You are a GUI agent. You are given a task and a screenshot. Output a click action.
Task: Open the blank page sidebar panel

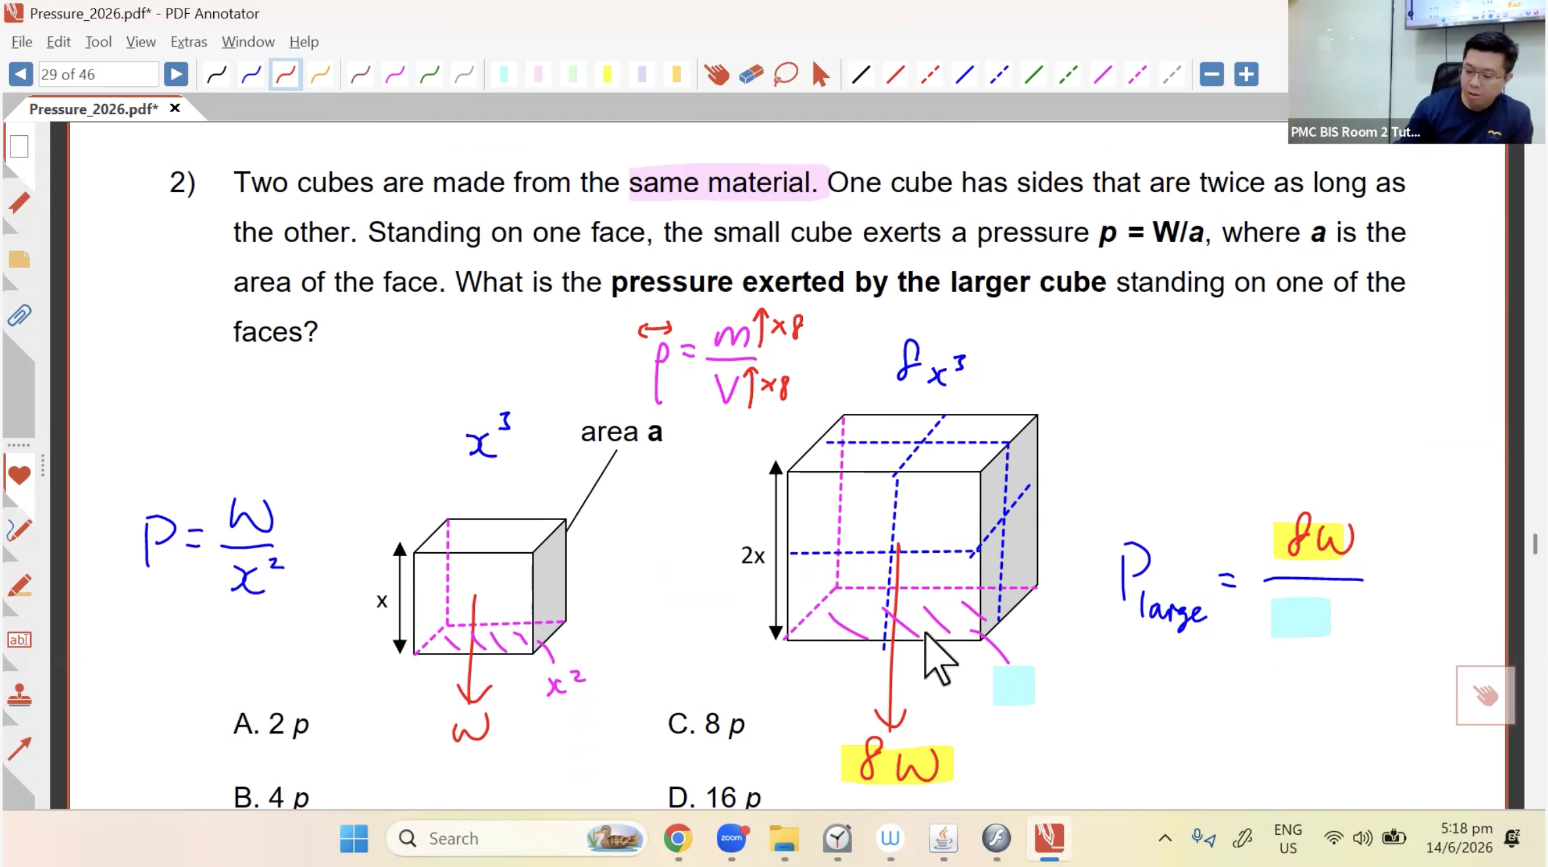(x=19, y=146)
